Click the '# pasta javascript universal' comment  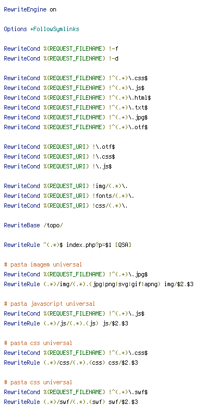pos(49,304)
